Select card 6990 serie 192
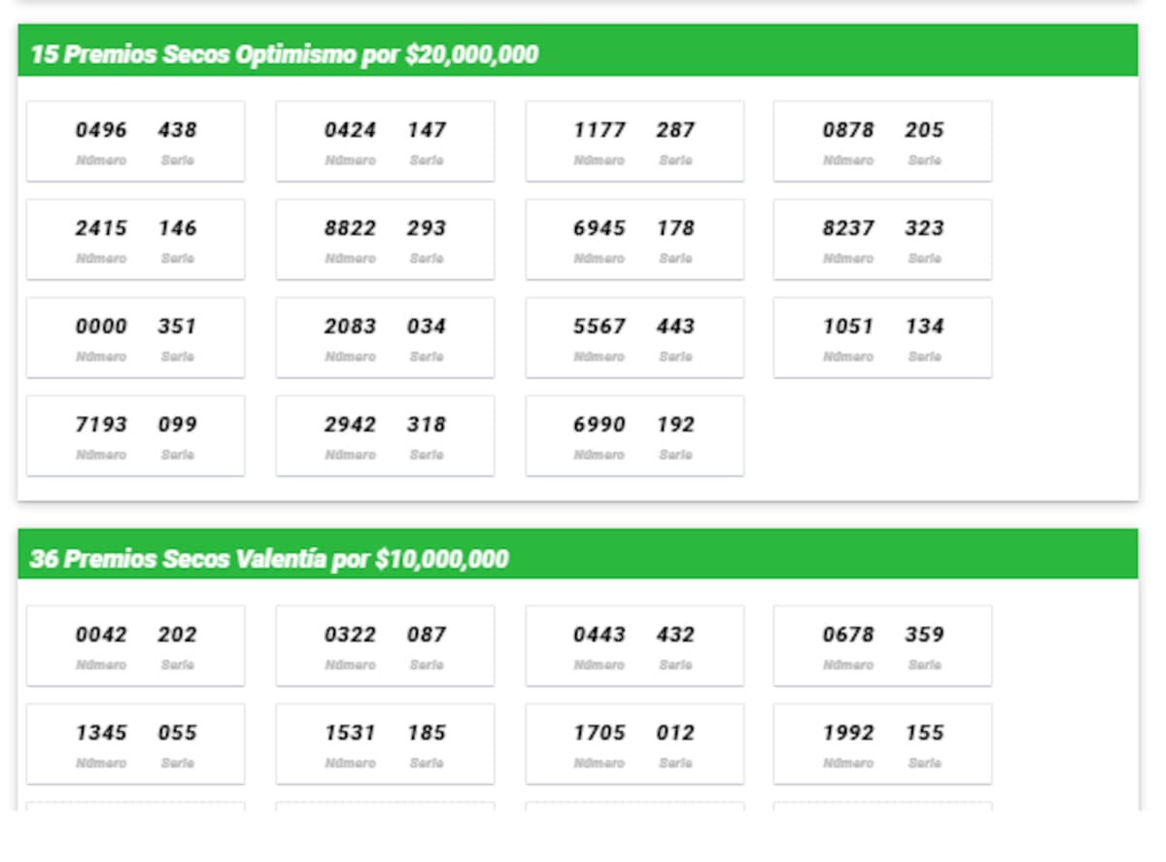 pyautogui.click(x=634, y=436)
